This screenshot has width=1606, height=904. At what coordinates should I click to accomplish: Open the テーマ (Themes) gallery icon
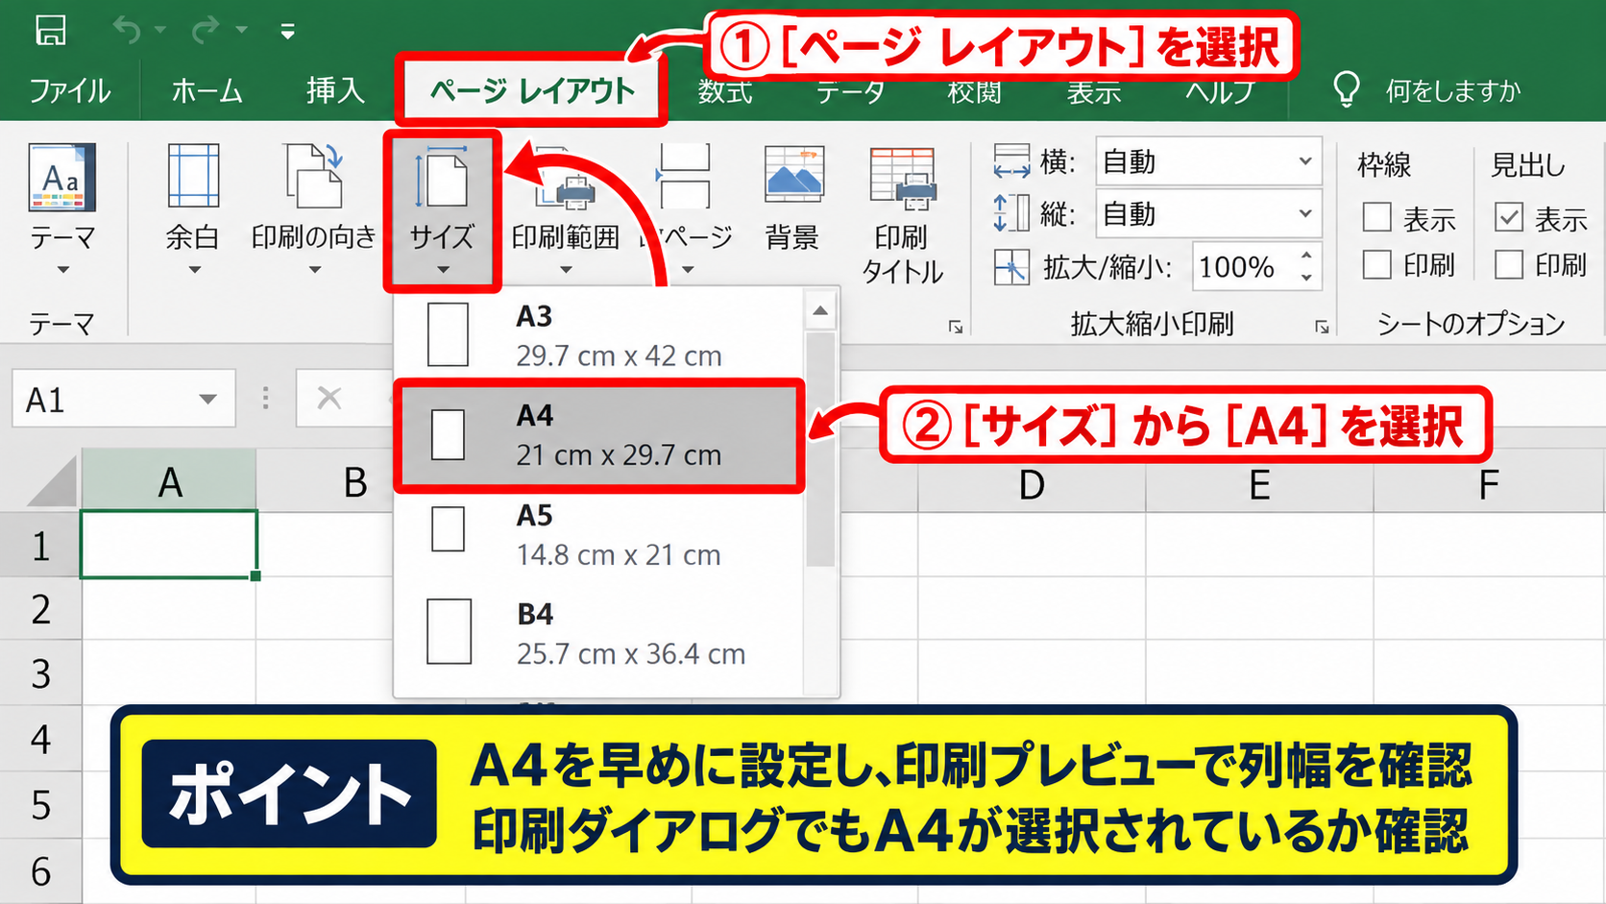(61, 177)
